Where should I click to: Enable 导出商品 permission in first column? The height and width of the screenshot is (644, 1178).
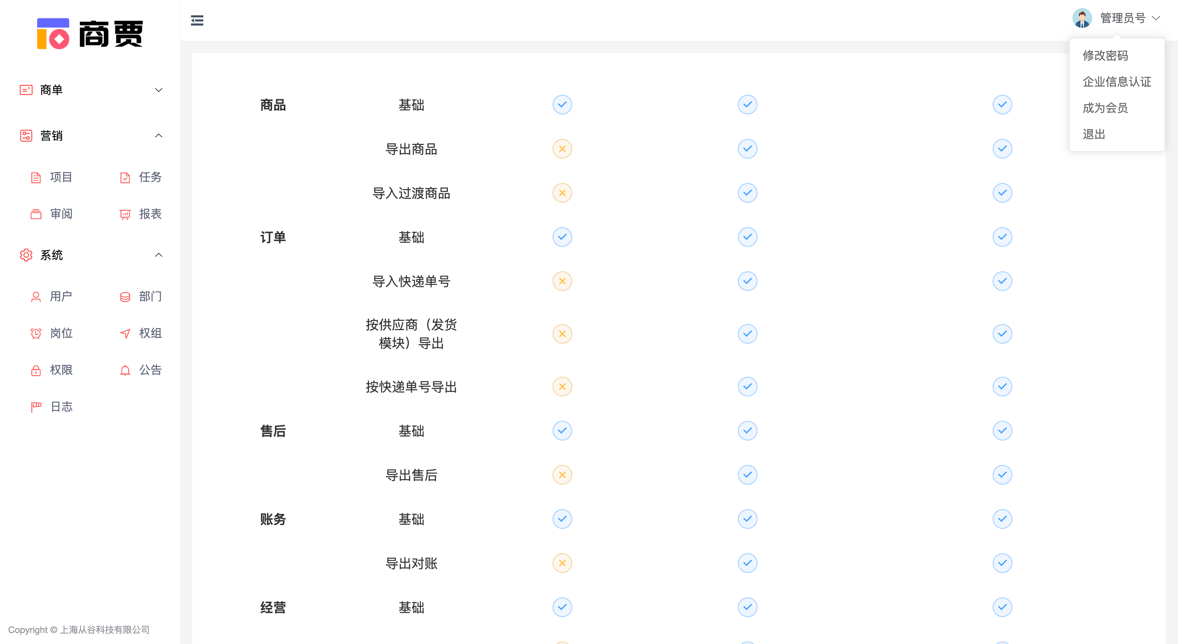click(562, 148)
